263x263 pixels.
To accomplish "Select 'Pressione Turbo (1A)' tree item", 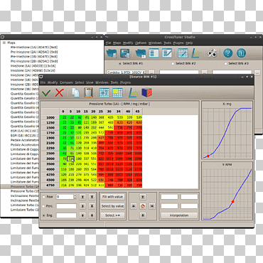I will point(24,187).
